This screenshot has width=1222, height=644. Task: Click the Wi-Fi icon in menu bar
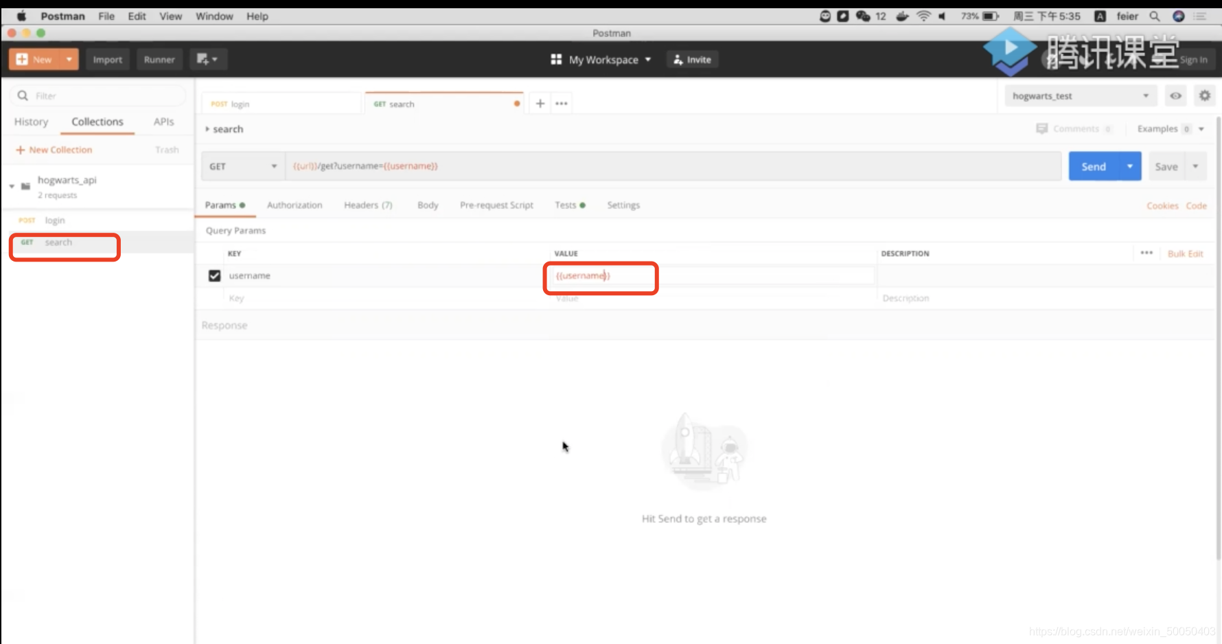click(x=923, y=16)
